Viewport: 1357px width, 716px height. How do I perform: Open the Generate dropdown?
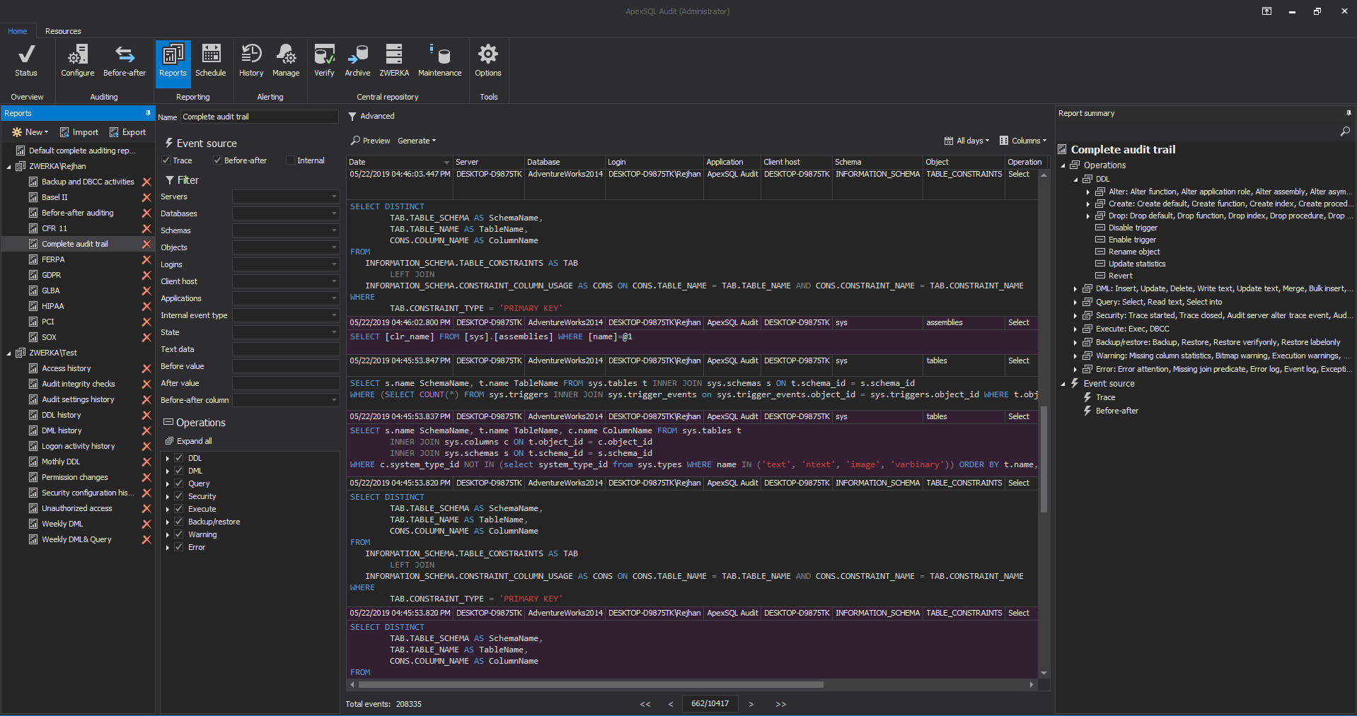point(417,141)
